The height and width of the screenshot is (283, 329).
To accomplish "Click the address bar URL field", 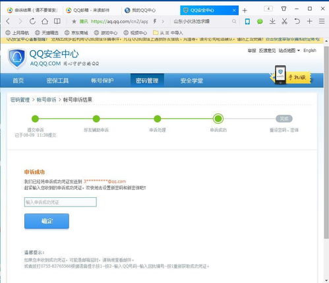I will click(119, 21).
